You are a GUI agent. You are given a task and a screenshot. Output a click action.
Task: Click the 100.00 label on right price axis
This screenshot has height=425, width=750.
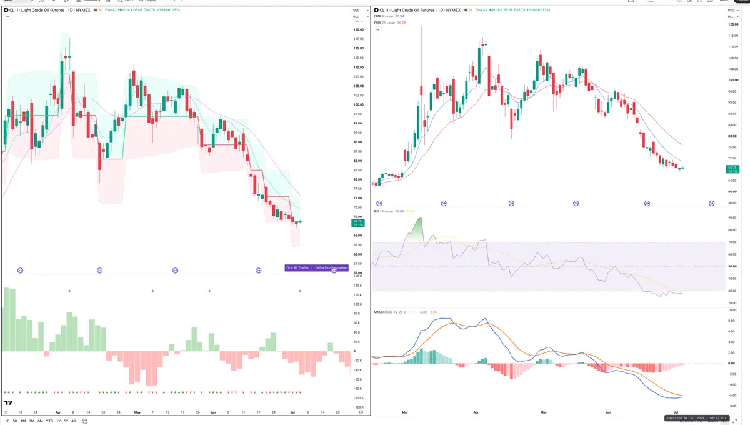pos(732,80)
